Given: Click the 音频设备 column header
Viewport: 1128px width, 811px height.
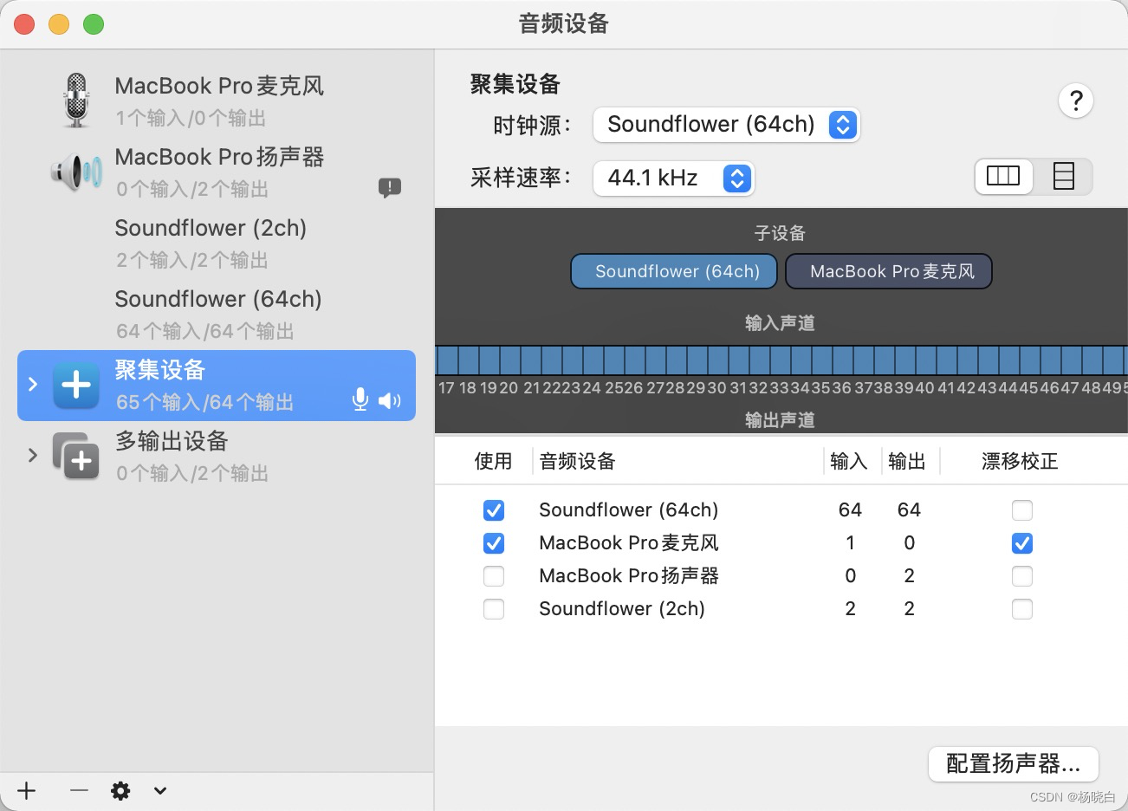Looking at the screenshot, I should tap(577, 461).
